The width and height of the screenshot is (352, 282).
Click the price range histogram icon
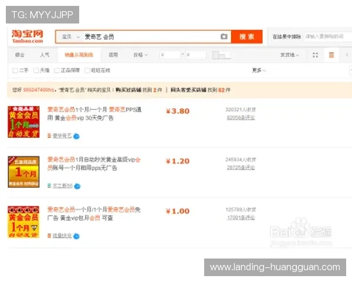(x=221, y=55)
